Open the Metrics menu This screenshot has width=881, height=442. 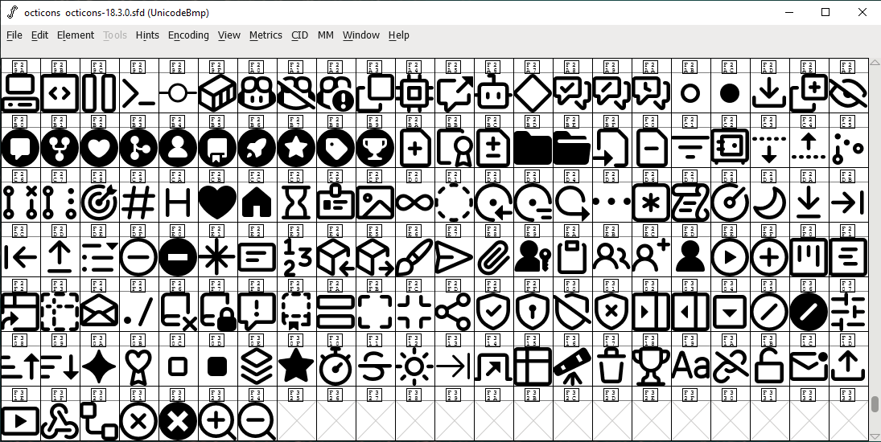point(266,35)
